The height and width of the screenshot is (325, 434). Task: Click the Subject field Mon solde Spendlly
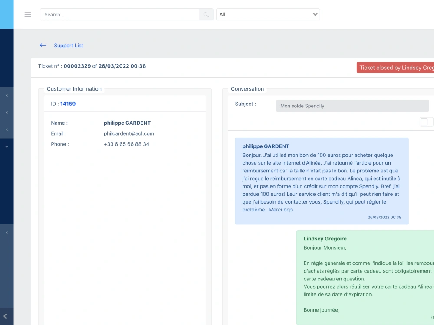click(352, 106)
